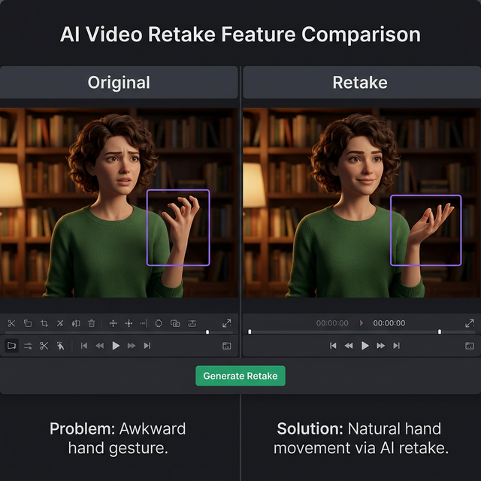Fast forward the Original video
The image size is (481, 481).
tap(132, 346)
